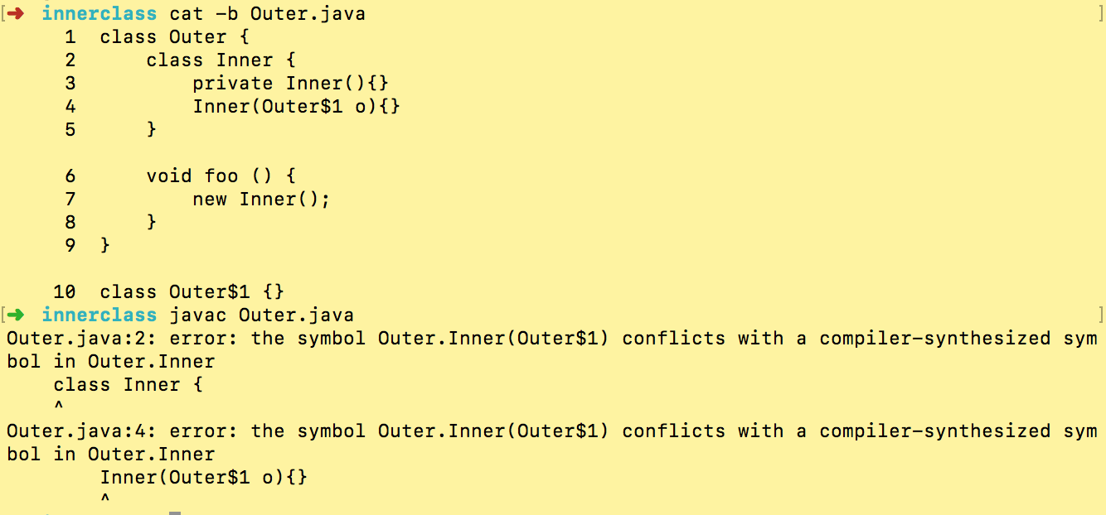Click 'innerclass' directory before the javac command
Image resolution: width=1106 pixels, height=515 pixels.
point(99,315)
